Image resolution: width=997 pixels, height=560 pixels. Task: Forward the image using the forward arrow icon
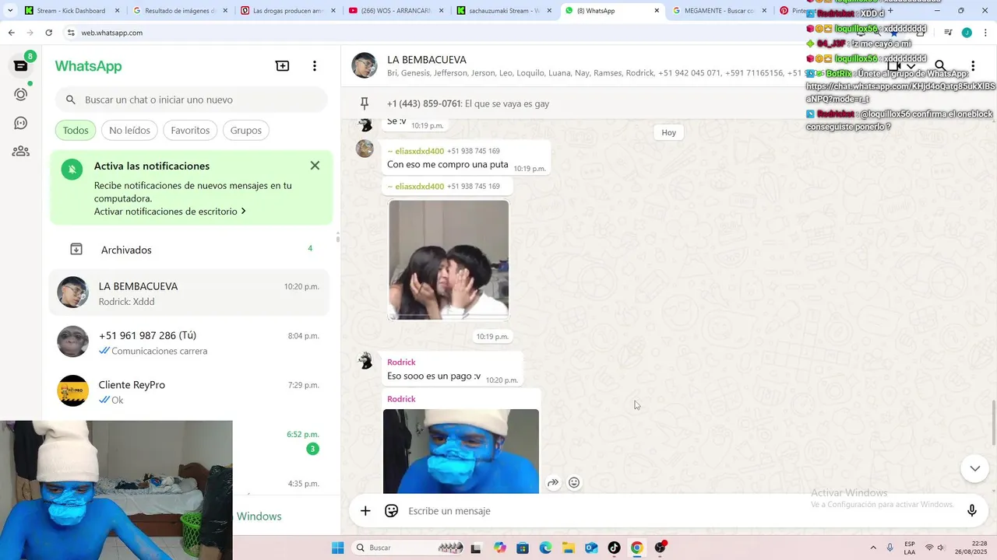click(x=553, y=482)
